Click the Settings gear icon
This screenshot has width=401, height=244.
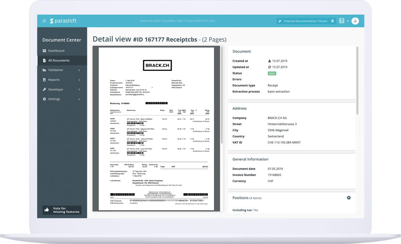tap(44, 99)
